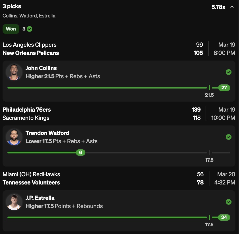Select Tennessee Volunteers team name

tap(31, 183)
